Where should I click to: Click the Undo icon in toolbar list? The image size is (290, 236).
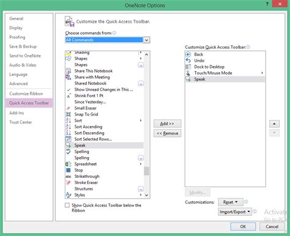click(x=188, y=61)
